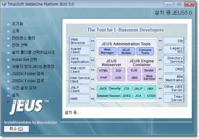The height and width of the screenshot is (139, 199).
Task: Click the bullet icon beside 소개
Action: point(8,31)
